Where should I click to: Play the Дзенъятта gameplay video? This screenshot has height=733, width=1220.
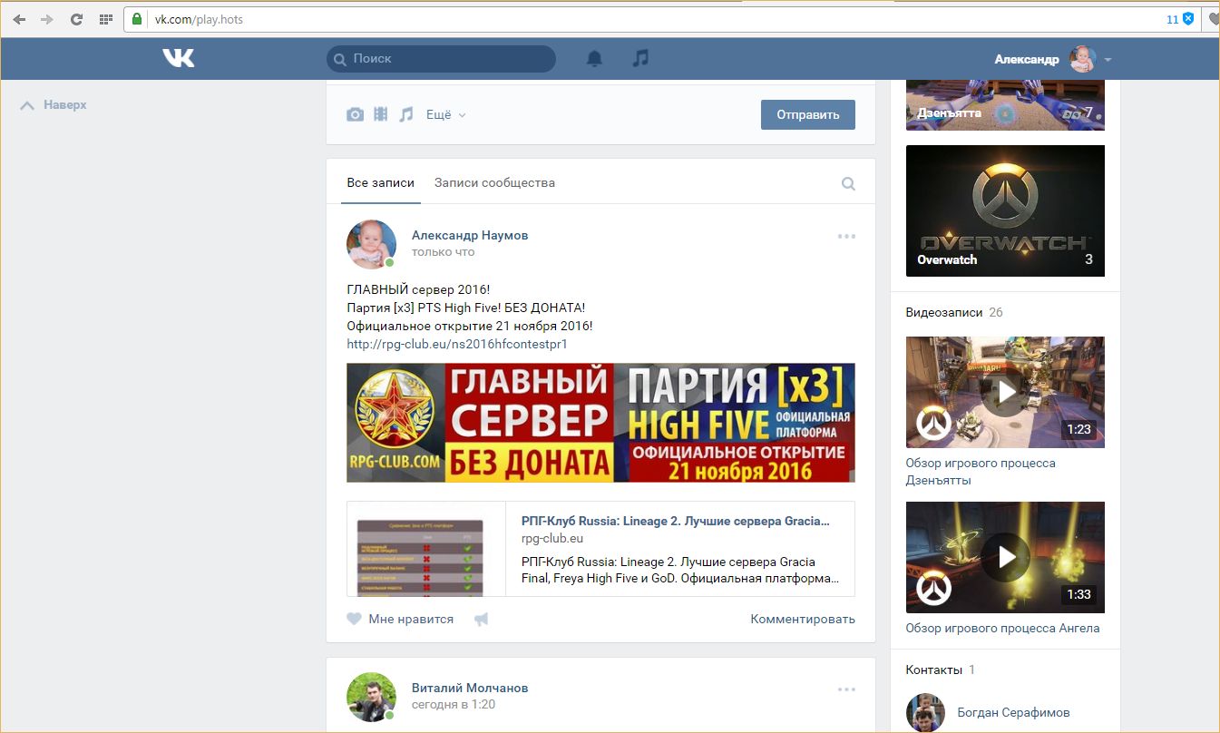coord(1005,392)
